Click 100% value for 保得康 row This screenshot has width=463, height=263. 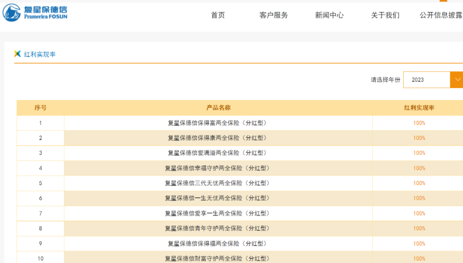coord(419,138)
